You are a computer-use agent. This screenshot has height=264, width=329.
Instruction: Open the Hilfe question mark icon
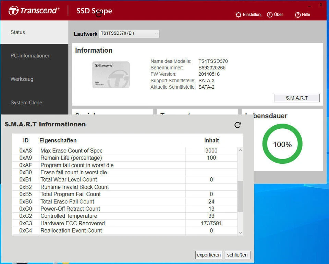298,15
